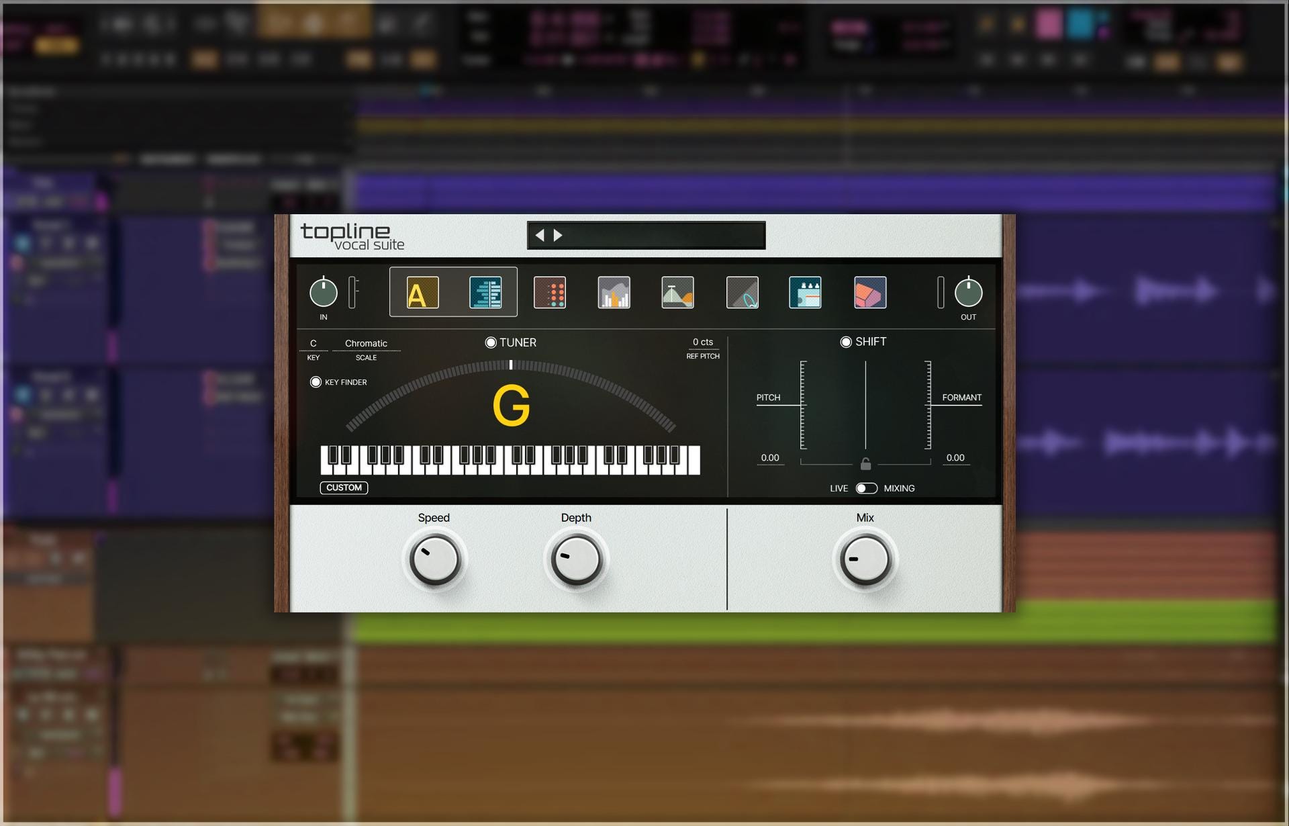The height and width of the screenshot is (826, 1289).
Task: Click the OUT gain knob
Action: pyautogui.click(x=968, y=293)
